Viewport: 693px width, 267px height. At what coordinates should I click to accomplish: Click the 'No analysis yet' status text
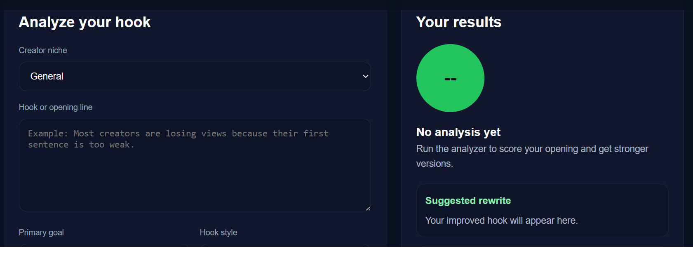pyautogui.click(x=458, y=132)
